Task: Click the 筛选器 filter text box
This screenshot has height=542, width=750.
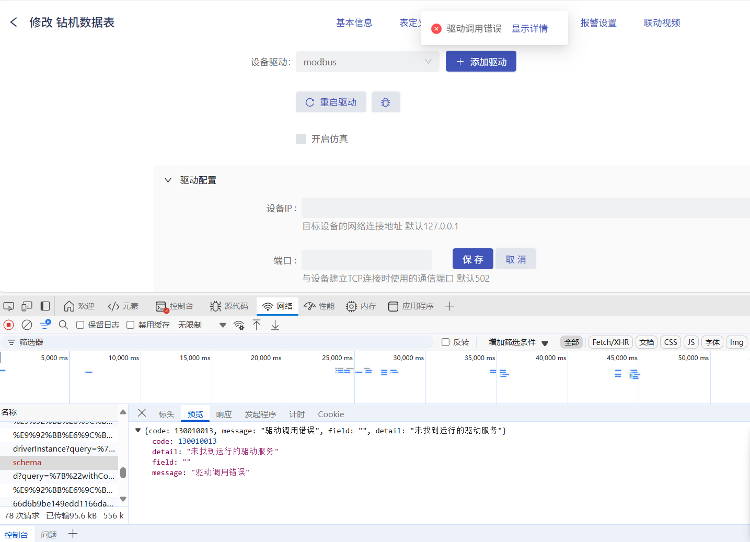Action: 217,342
